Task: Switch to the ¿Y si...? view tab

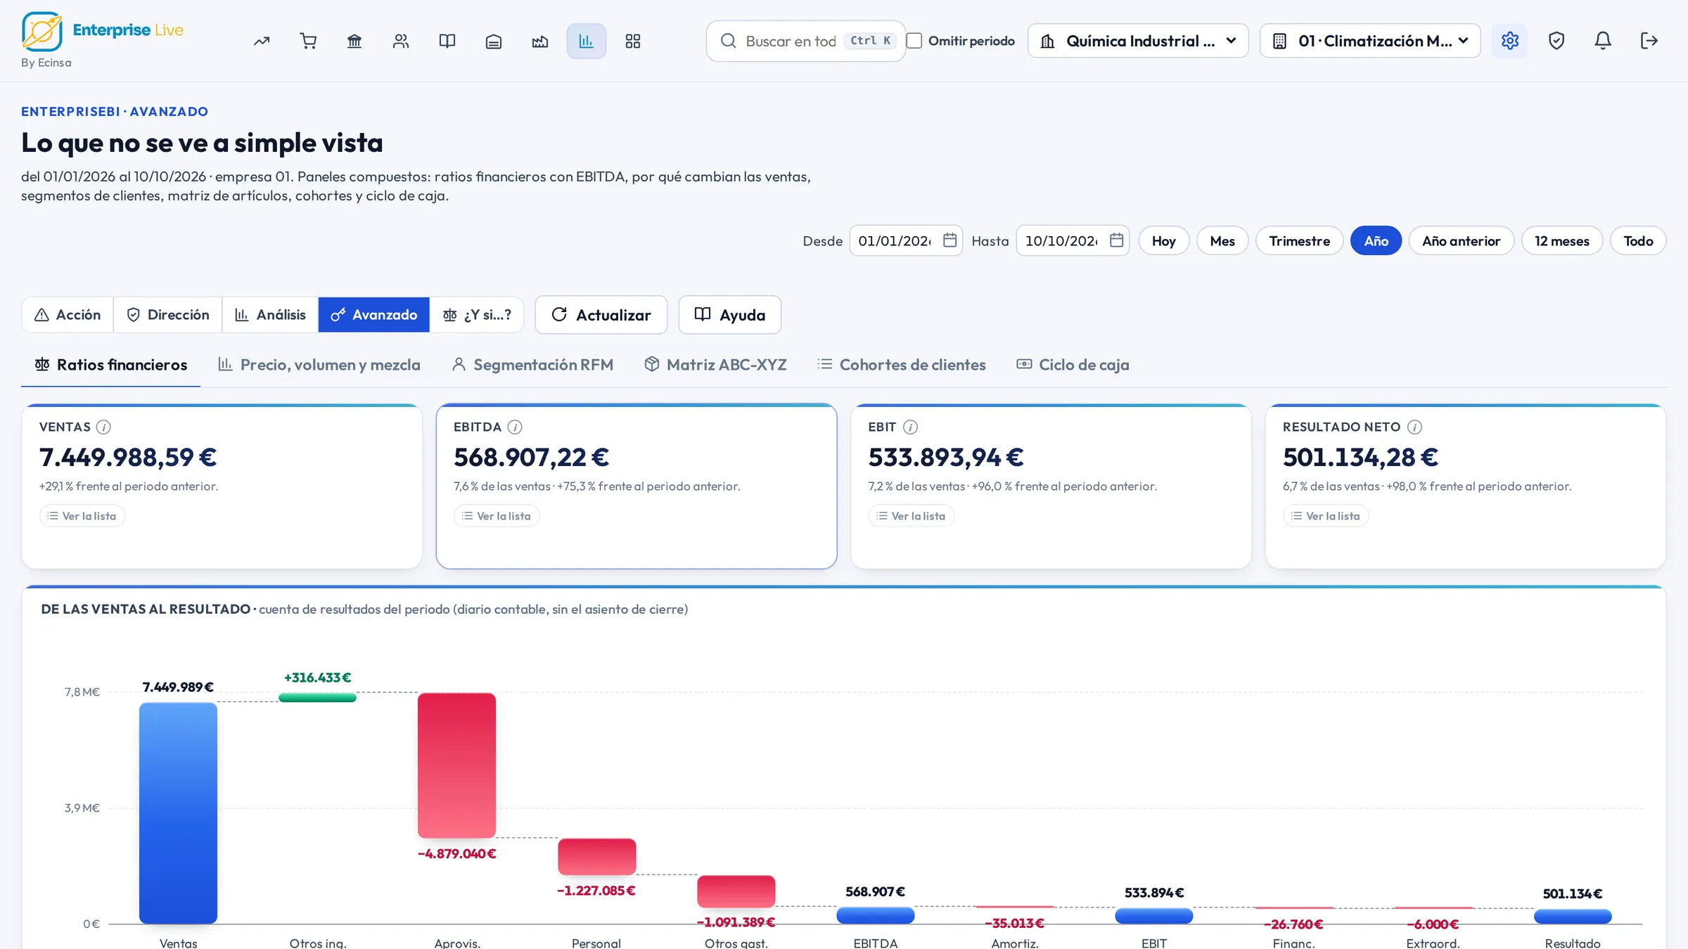Action: coord(477,314)
